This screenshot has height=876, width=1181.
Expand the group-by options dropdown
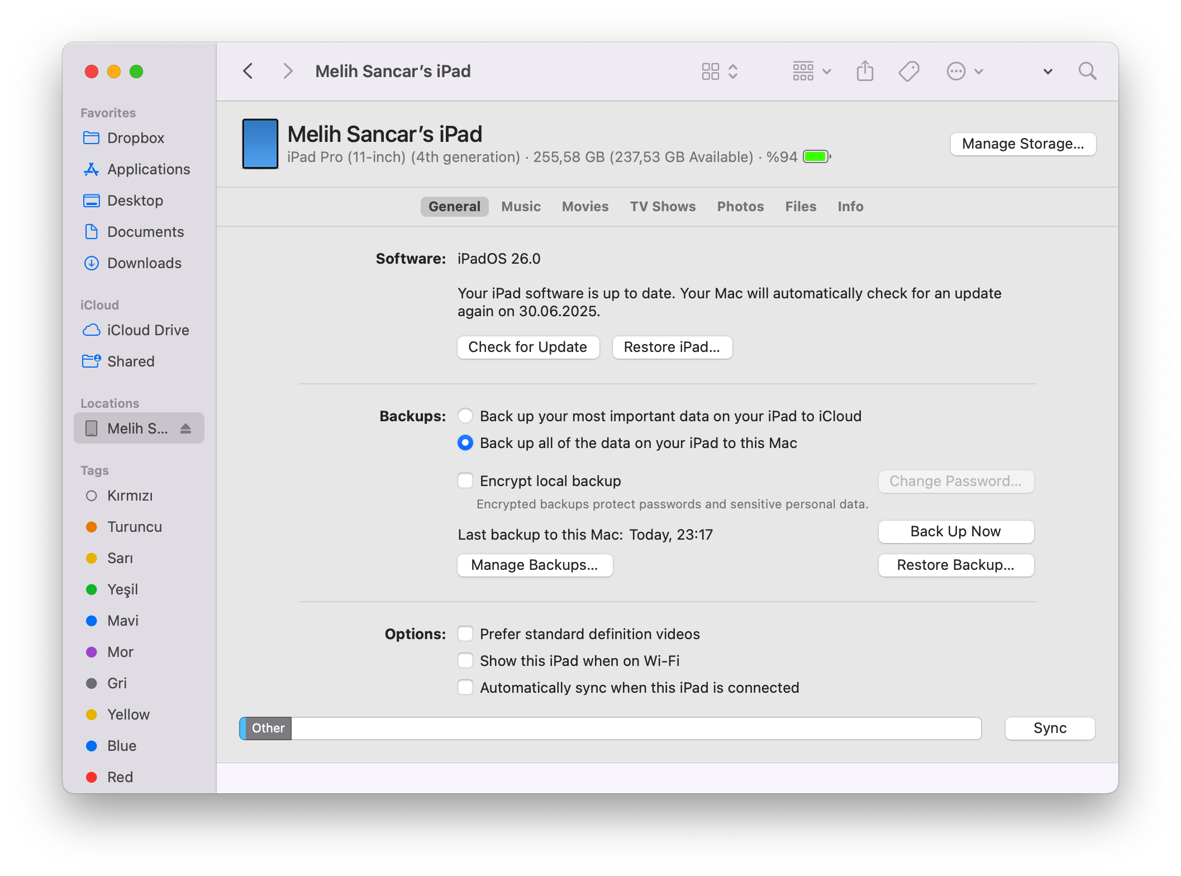(812, 72)
